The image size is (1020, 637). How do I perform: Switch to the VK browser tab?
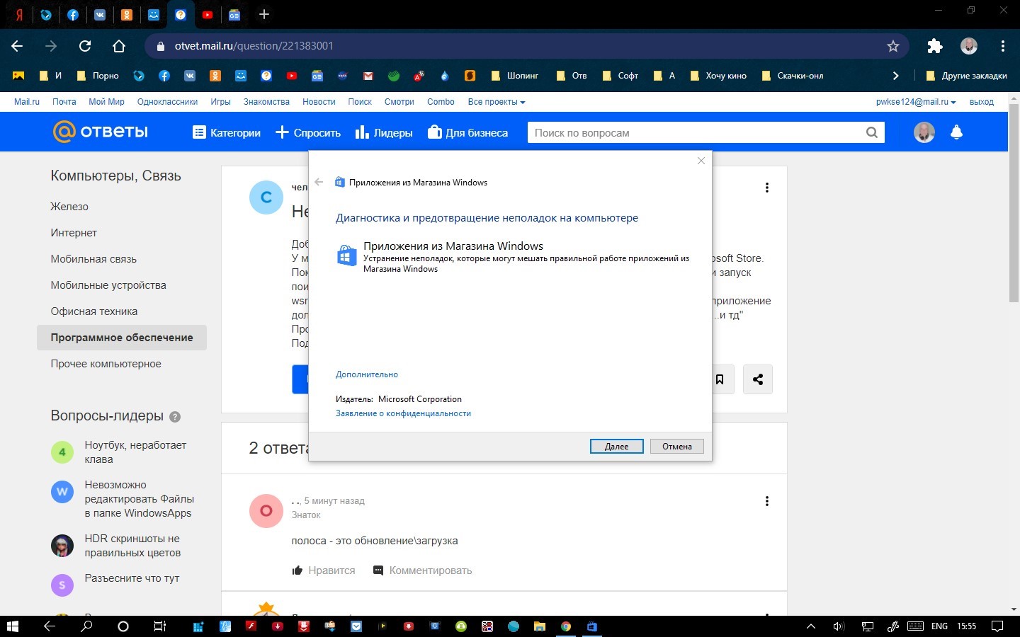pos(100,14)
